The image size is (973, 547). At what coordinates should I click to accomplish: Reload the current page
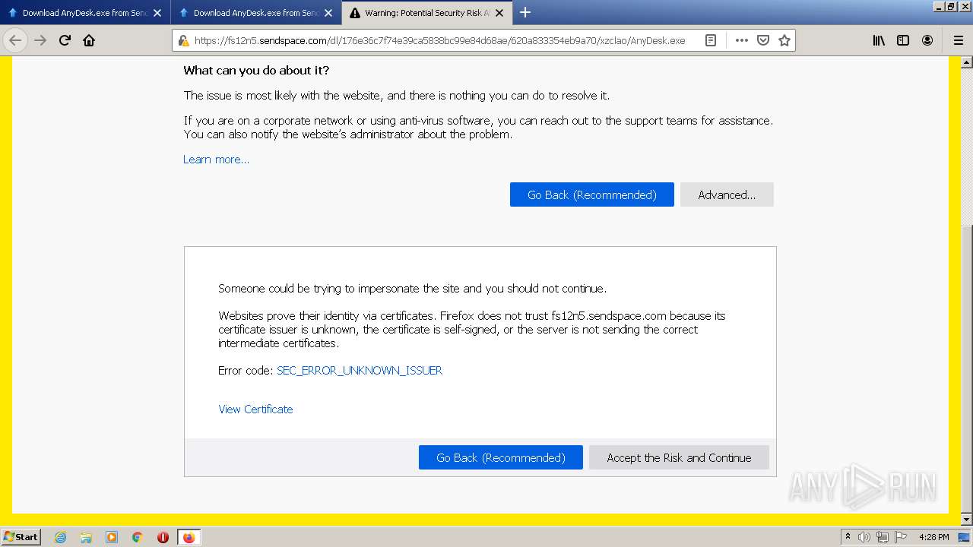pyautogui.click(x=65, y=40)
